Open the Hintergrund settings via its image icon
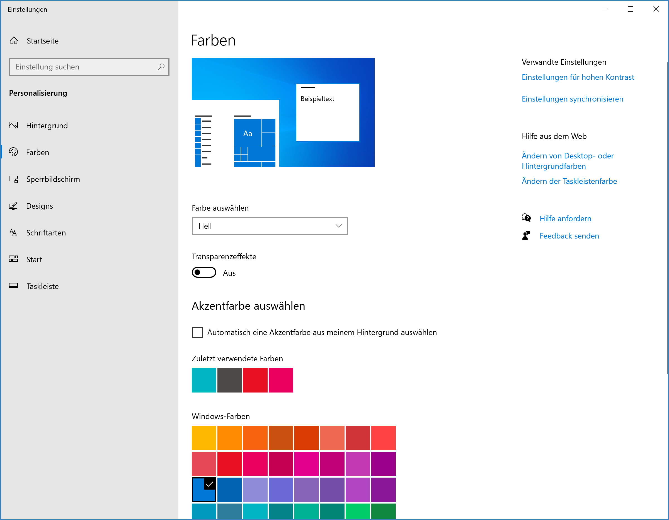 pos(13,126)
